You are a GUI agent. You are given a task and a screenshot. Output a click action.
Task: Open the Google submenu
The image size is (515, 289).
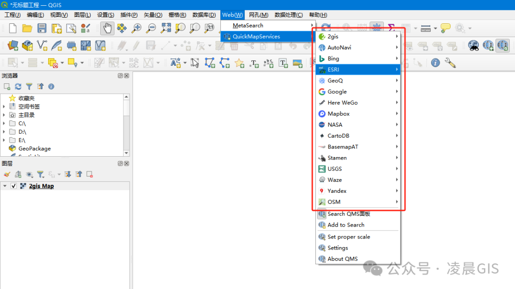point(358,91)
